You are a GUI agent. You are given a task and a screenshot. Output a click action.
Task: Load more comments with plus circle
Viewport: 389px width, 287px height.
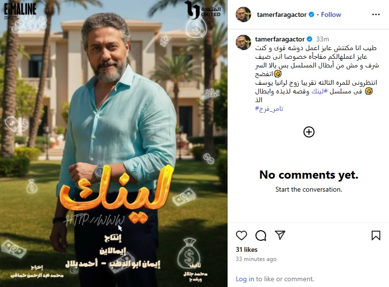coord(309,132)
